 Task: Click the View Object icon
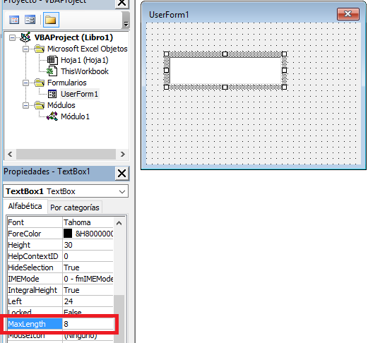tap(30, 20)
